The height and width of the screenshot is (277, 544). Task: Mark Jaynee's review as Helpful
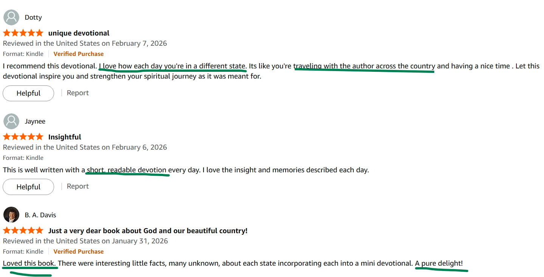[28, 187]
